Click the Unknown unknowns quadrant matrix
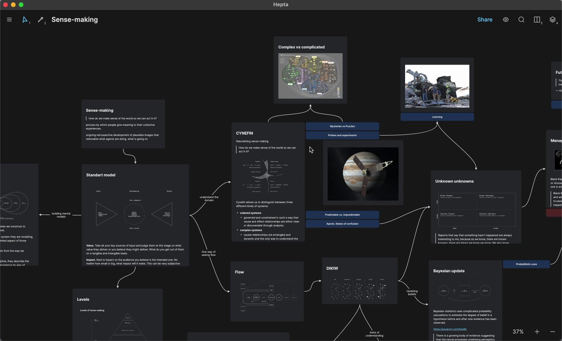Image resolution: width=562 pixels, height=341 pixels. [476, 212]
